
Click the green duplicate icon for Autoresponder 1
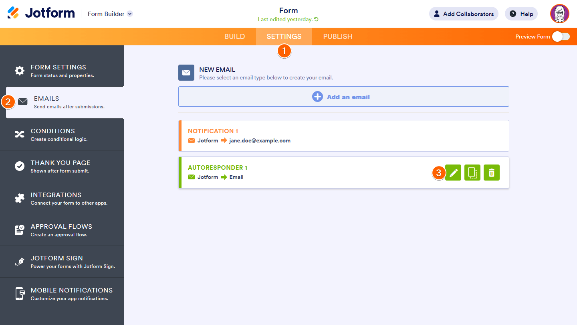[x=472, y=173]
